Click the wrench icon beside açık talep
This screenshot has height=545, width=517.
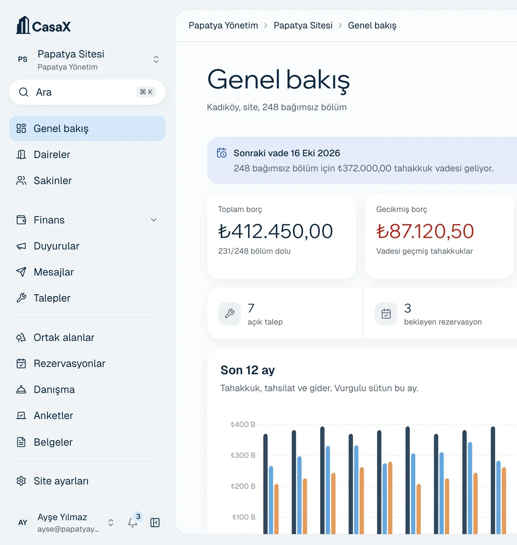pyautogui.click(x=229, y=314)
